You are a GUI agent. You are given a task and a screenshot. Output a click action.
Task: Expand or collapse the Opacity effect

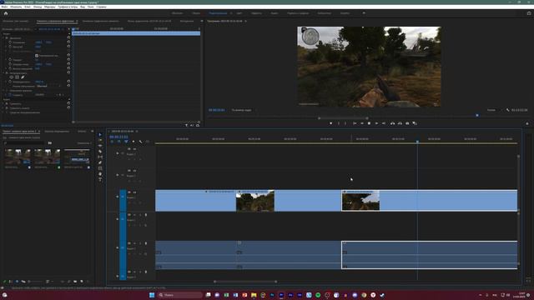click(x=3, y=72)
